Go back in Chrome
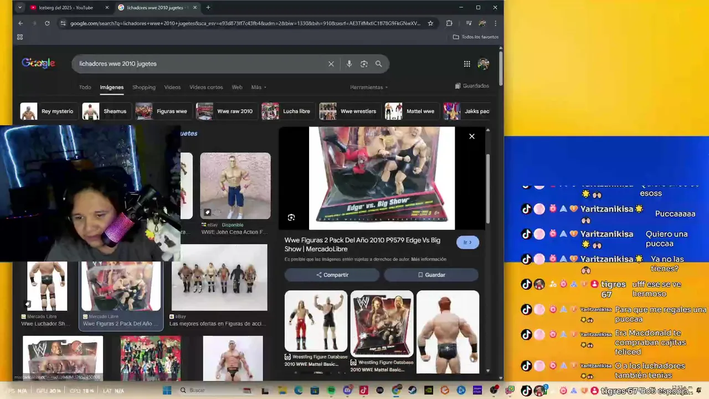 point(20,23)
